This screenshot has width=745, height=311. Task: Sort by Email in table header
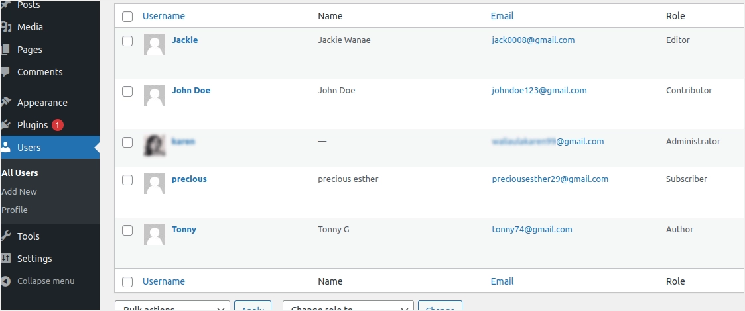[502, 16]
